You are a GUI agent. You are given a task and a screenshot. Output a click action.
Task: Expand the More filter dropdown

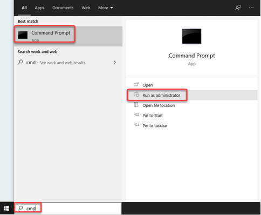(x=106, y=8)
